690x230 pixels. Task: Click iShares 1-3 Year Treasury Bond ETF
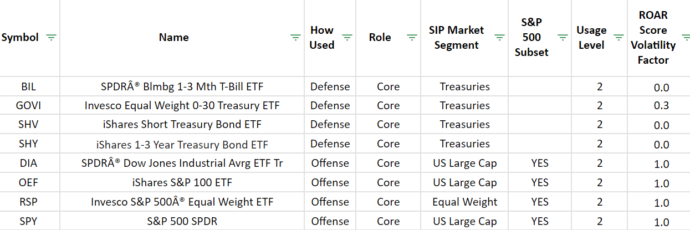[x=182, y=144]
